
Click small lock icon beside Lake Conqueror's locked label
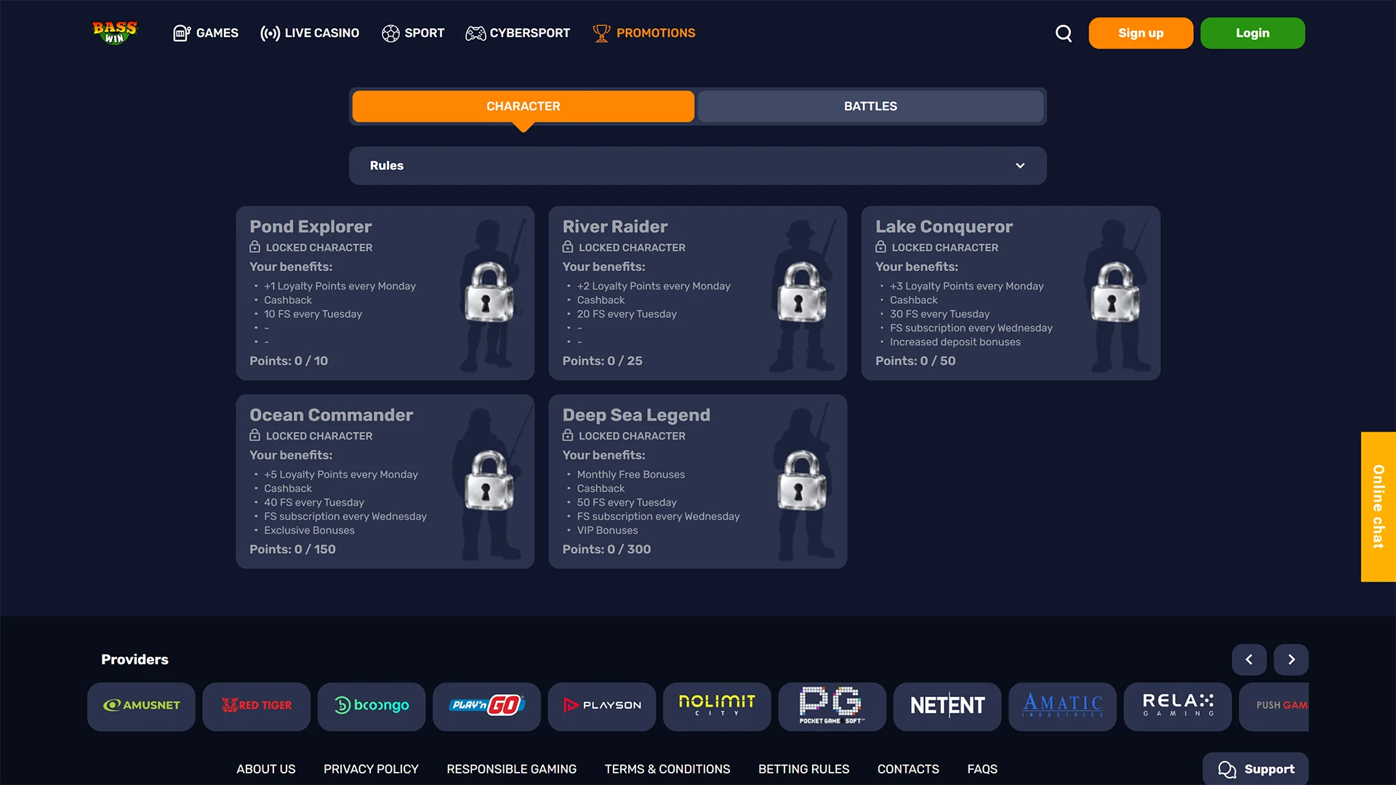(880, 247)
